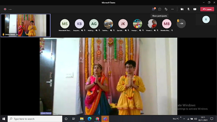This screenshot has height=122, width=217.
Task: Open the More actions ellipsis menu
Action: [x=172, y=9]
